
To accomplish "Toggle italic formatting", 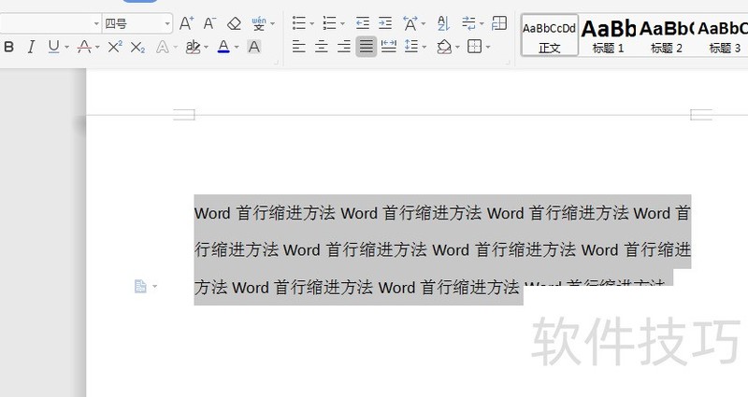I will (x=31, y=47).
